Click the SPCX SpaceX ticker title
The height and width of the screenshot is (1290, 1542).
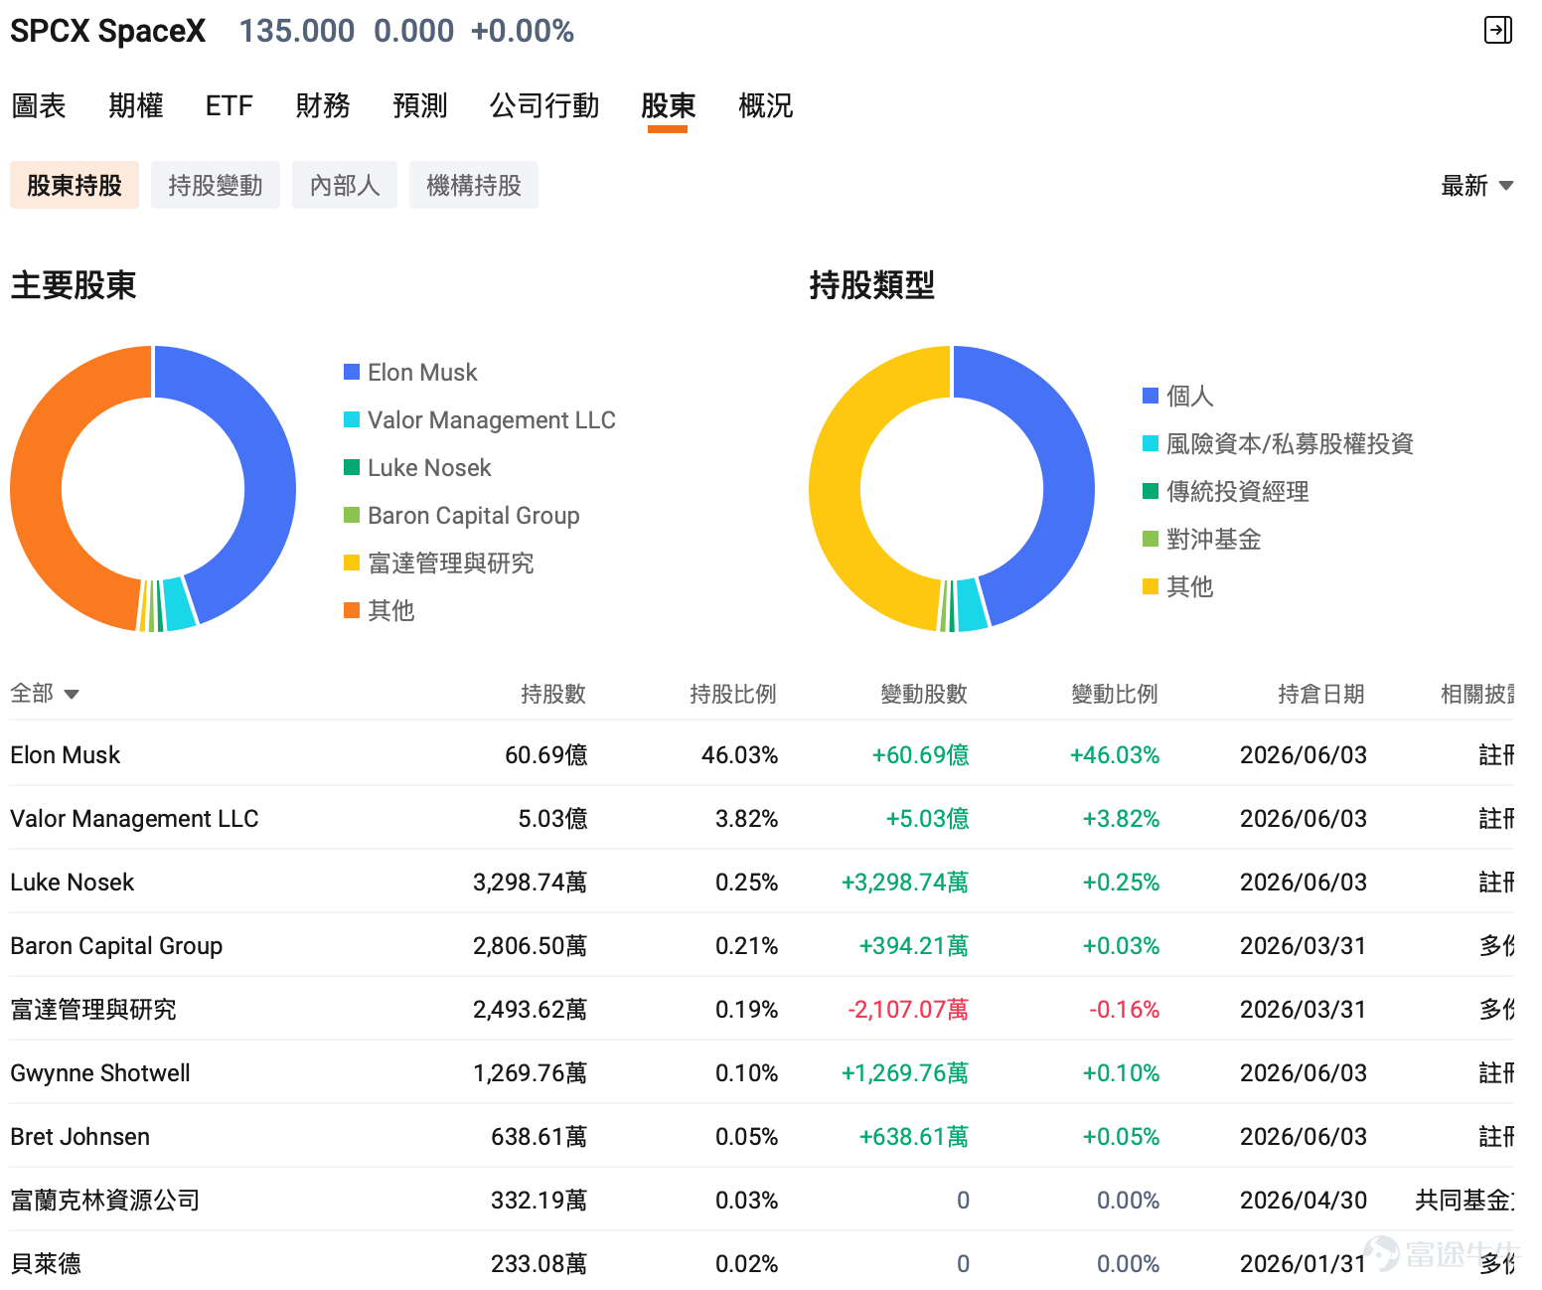[107, 31]
